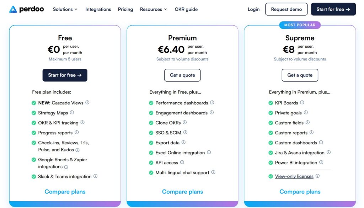Expand the Resources dropdown menu
Viewport: 364px width, 208px height.
(x=153, y=9)
